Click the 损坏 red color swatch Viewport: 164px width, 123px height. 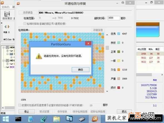[x=119, y=88]
